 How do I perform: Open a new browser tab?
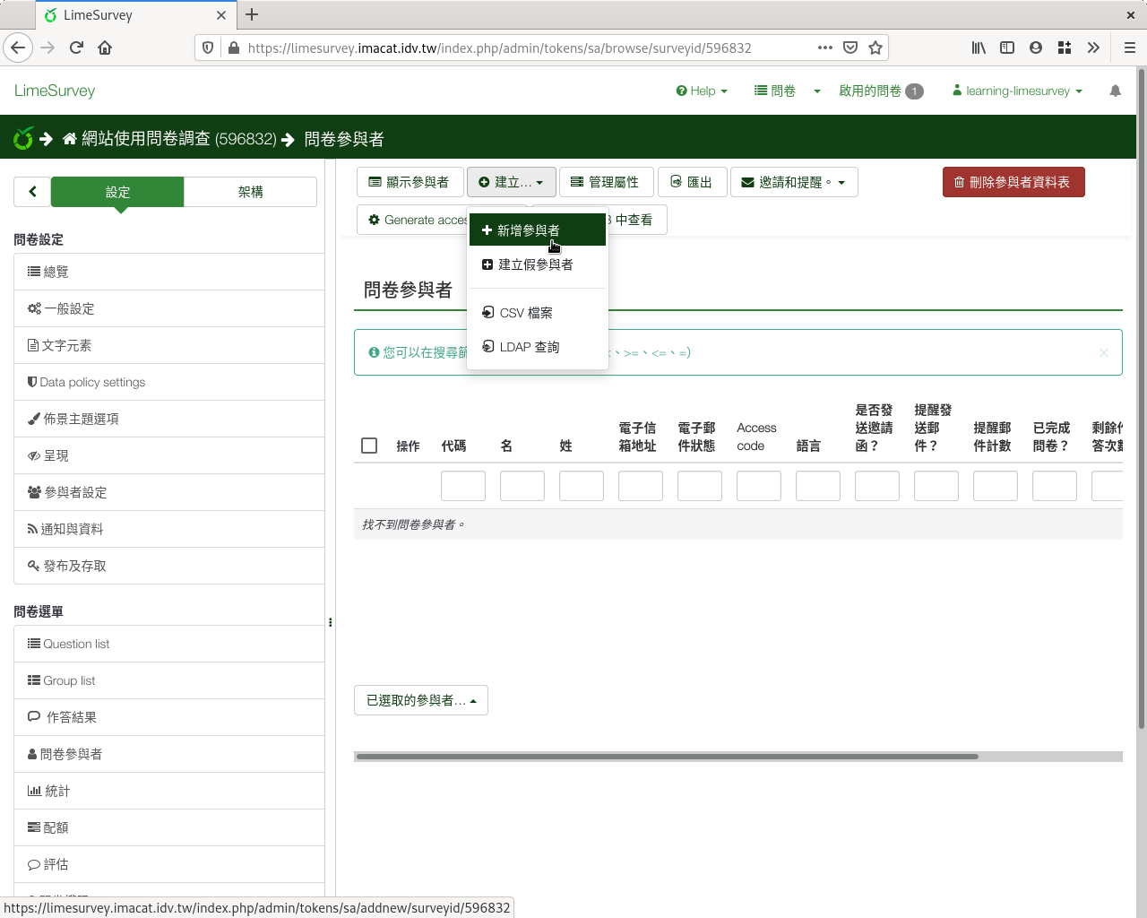point(252,14)
